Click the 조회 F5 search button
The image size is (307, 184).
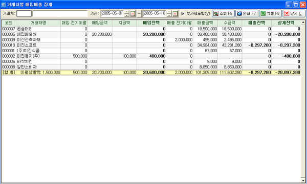tap(223, 13)
